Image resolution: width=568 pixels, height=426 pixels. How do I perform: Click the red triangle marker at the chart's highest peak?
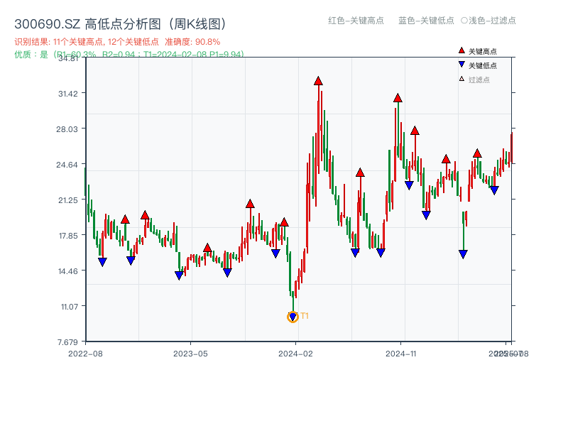coord(317,82)
